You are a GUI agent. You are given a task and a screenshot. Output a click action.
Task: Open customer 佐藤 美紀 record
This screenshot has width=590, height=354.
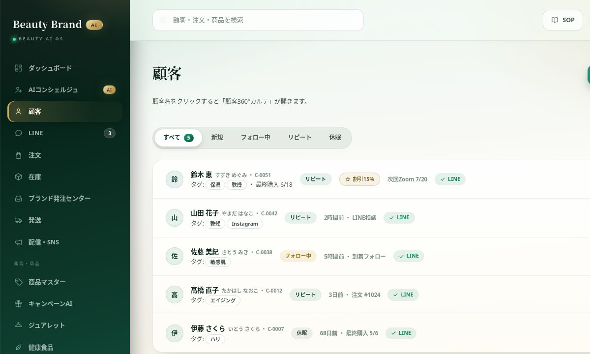click(x=205, y=252)
